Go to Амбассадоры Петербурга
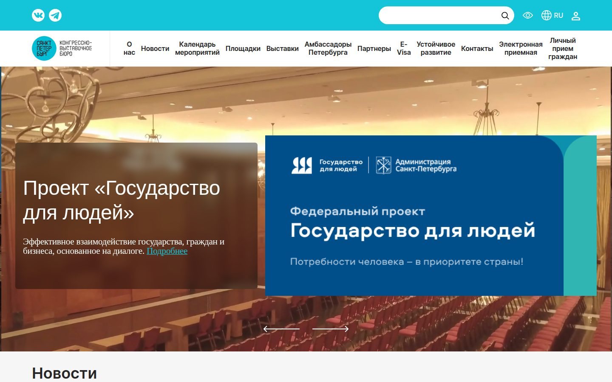Viewport: 612px width, 382px height. pyautogui.click(x=328, y=48)
